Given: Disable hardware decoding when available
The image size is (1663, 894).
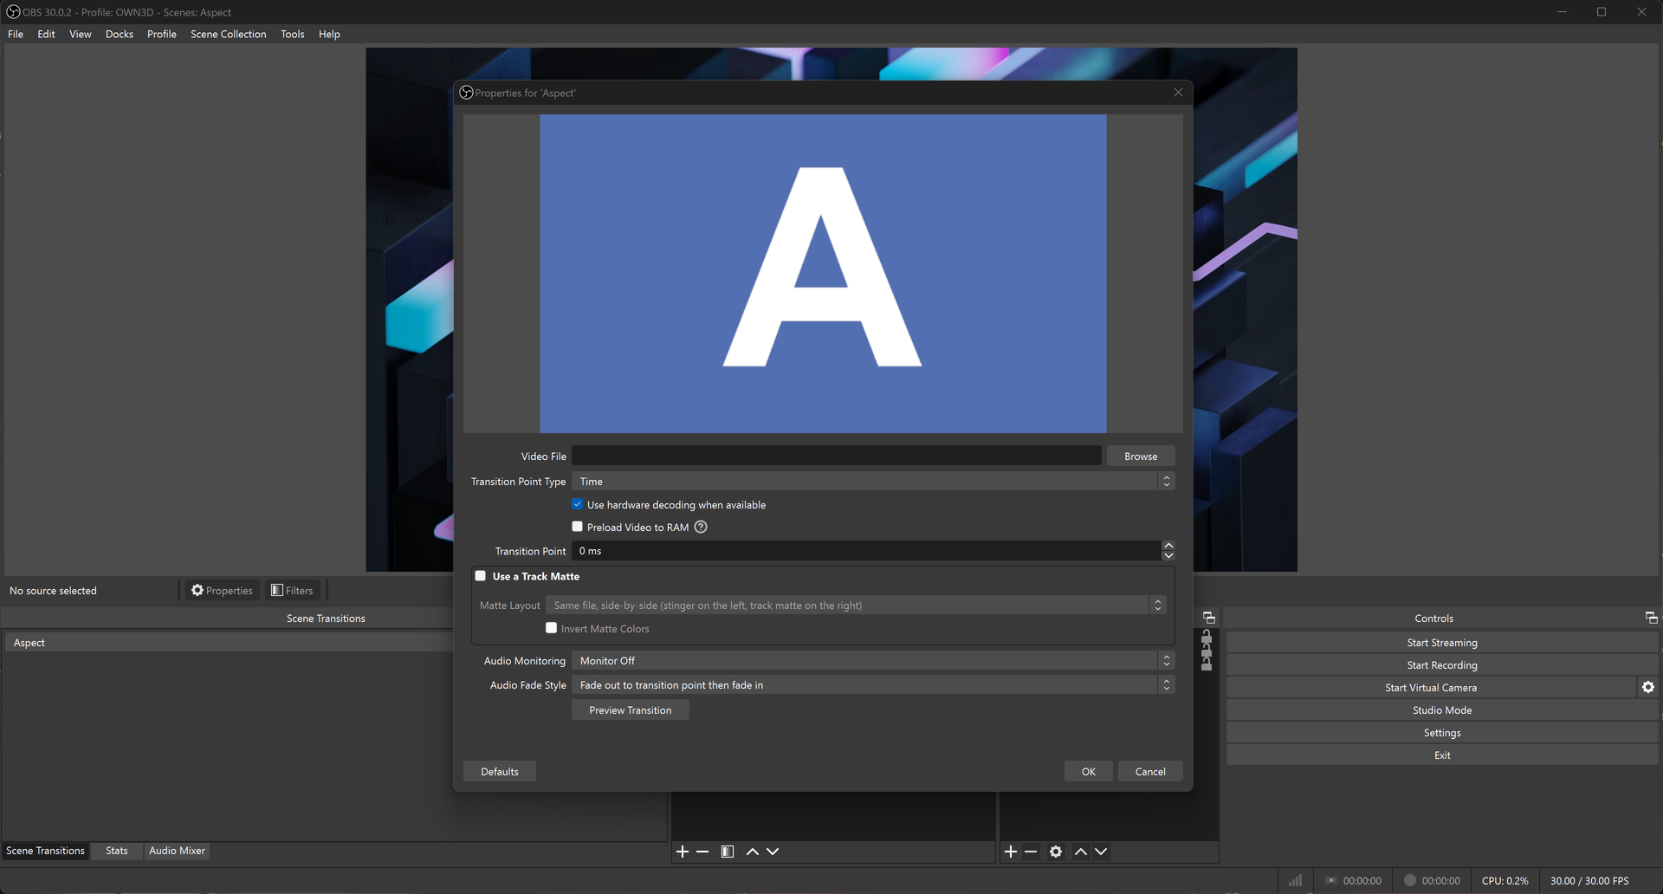Looking at the screenshot, I should click(577, 504).
